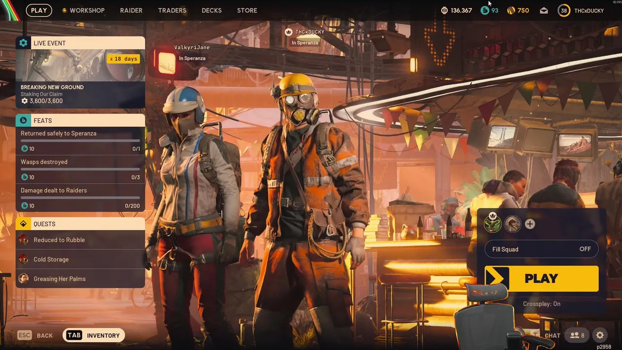The height and width of the screenshot is (350, 622).
Task: Click the Returned safely progress bar
Action: tap(80, 140)
